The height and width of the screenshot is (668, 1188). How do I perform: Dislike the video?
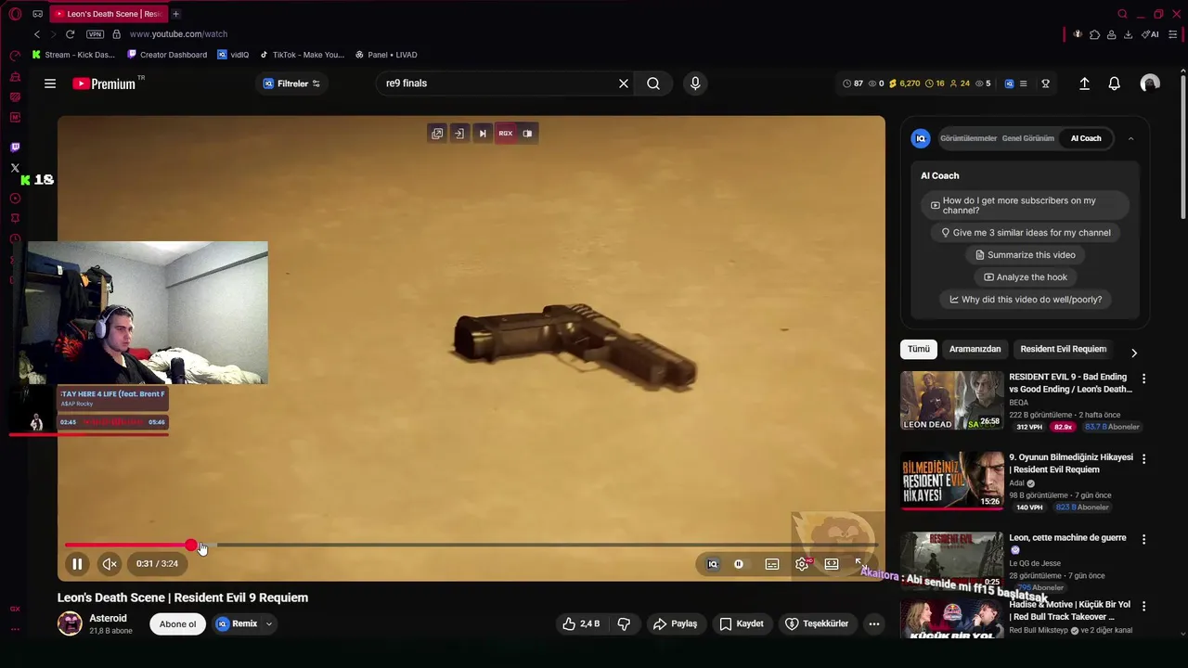[x=624, y=624]
